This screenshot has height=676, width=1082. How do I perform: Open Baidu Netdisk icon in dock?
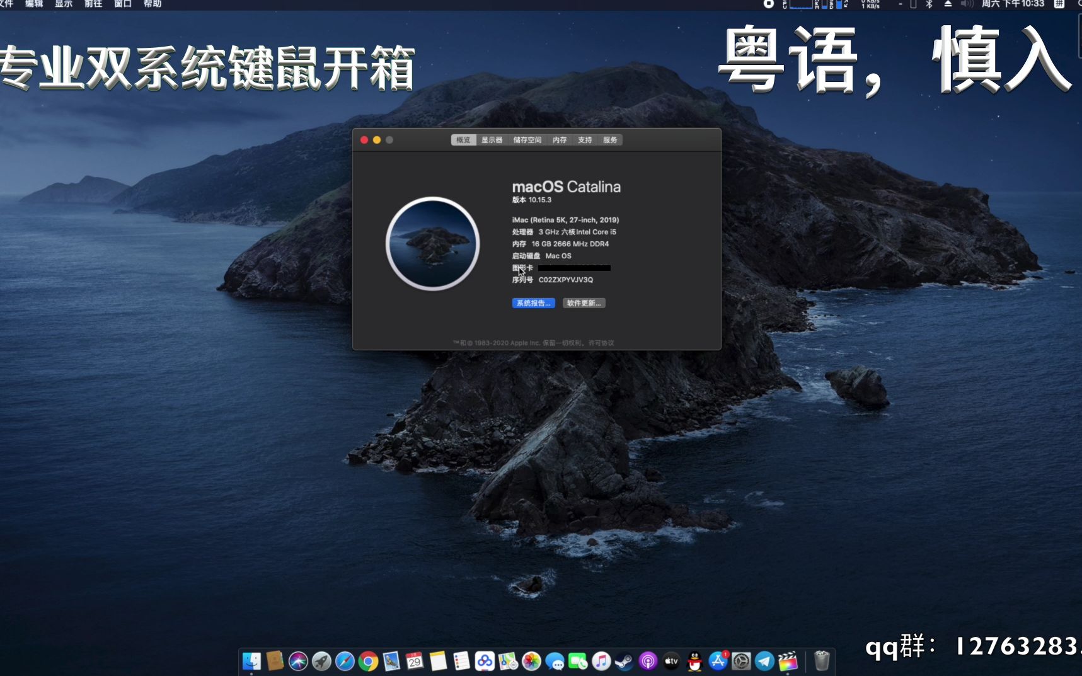[x=485, y=661]
